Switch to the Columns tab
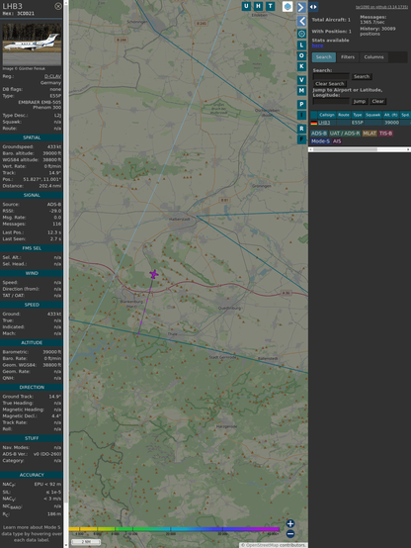Image resolution: width=411 pixels, height=548 pixels. coord(373,57)
